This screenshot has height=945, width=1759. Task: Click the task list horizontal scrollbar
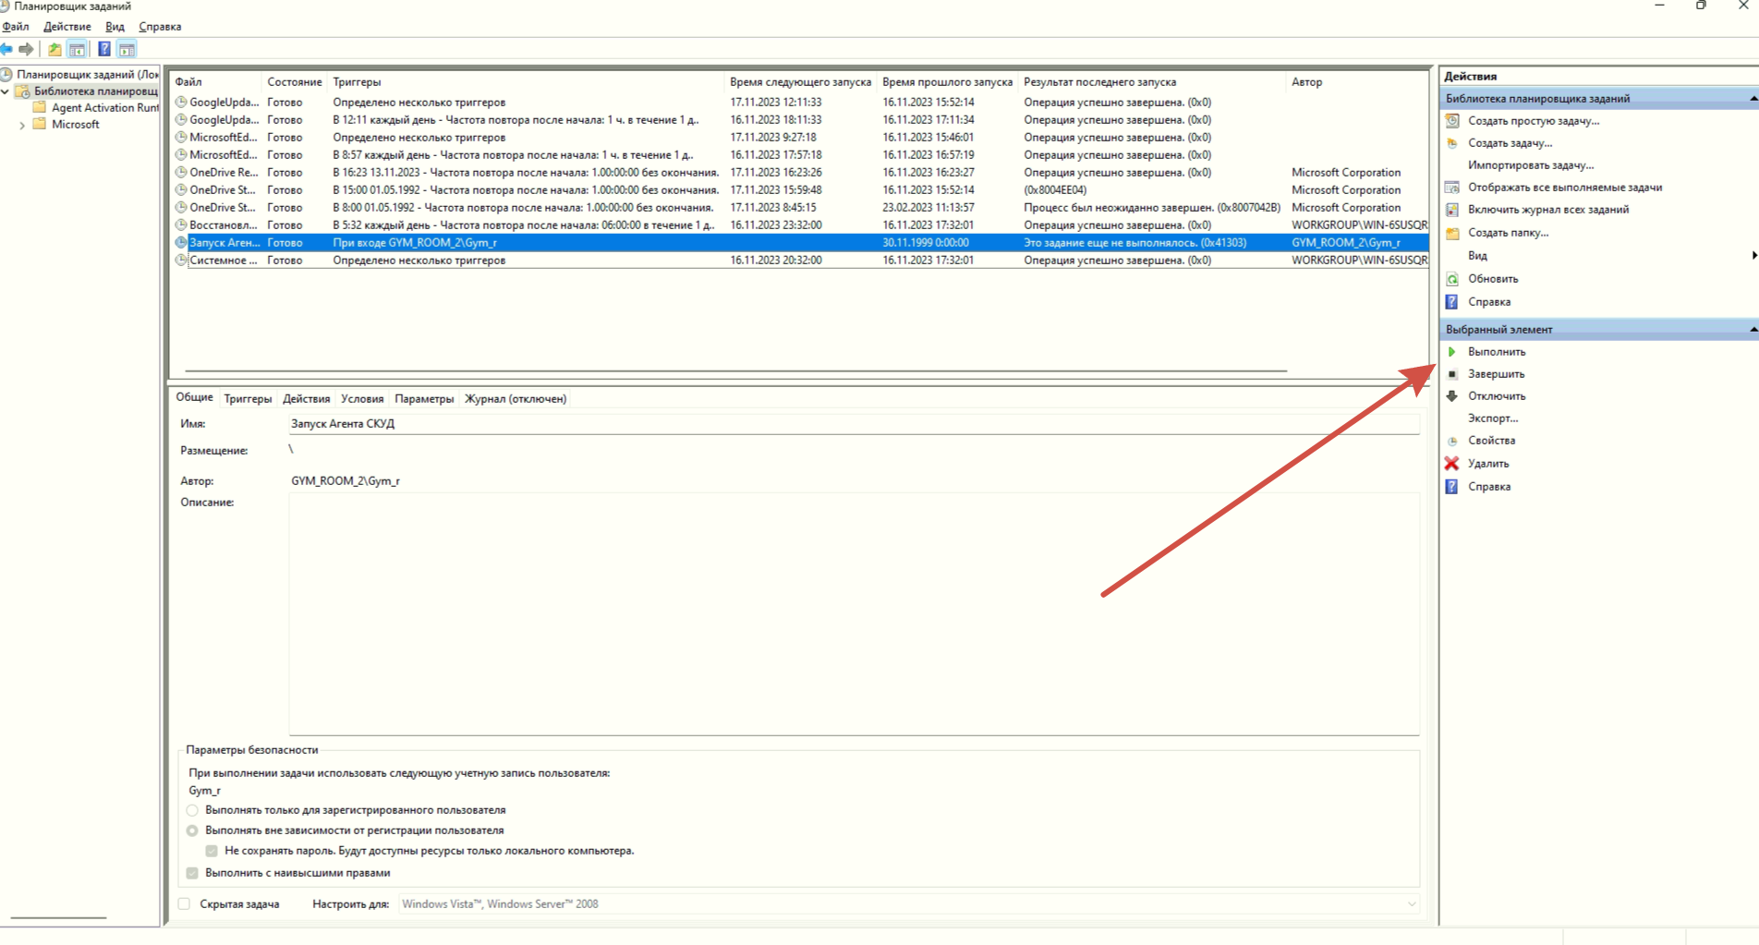[736, 371]
